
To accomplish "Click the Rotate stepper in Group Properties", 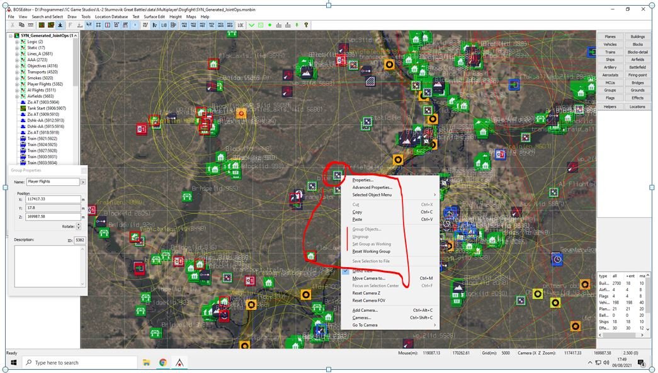I will click(79, 226).
